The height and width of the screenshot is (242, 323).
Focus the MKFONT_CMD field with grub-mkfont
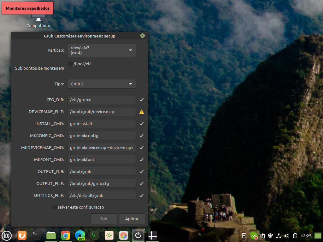coord(101,159)
